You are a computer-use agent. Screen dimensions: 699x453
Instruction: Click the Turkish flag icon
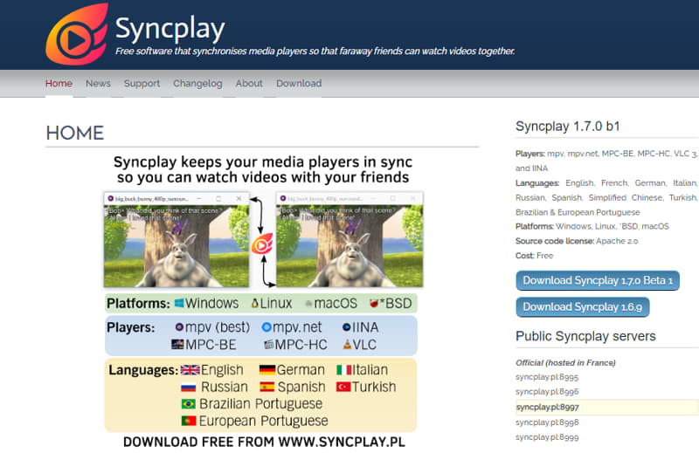(343, 387)
